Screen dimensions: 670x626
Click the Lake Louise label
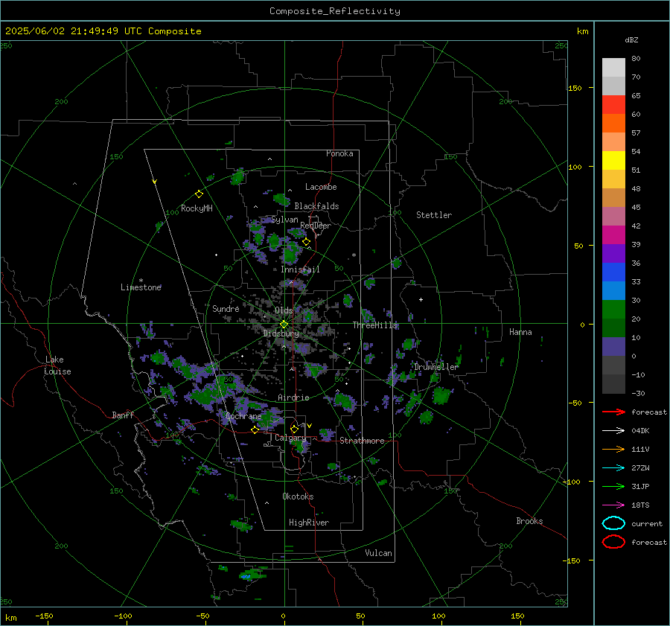[x=57, y=365]
